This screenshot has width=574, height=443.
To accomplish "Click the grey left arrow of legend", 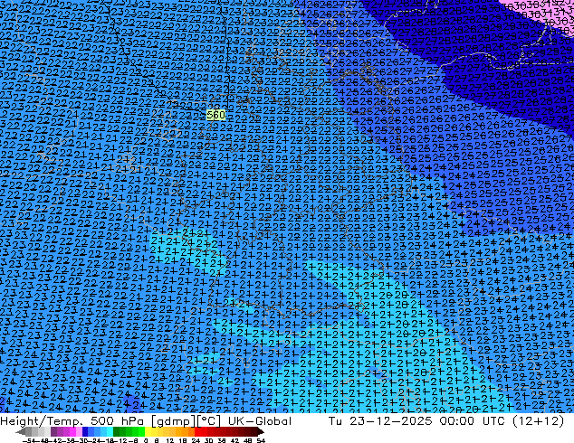I will (21, 432).
